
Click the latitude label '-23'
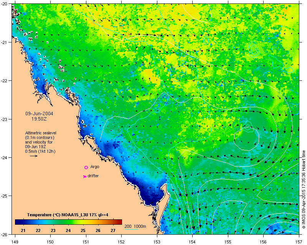coord(5,119)
